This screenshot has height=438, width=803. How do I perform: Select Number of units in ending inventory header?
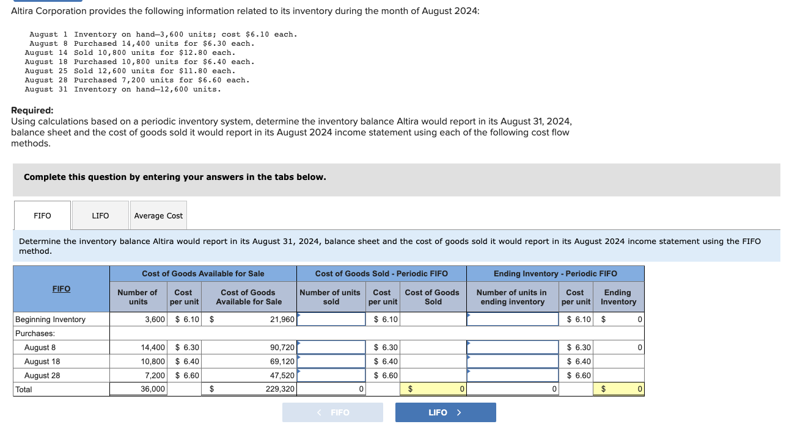512,297
